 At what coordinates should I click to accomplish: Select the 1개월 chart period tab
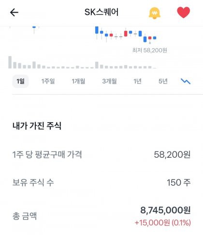78,81
